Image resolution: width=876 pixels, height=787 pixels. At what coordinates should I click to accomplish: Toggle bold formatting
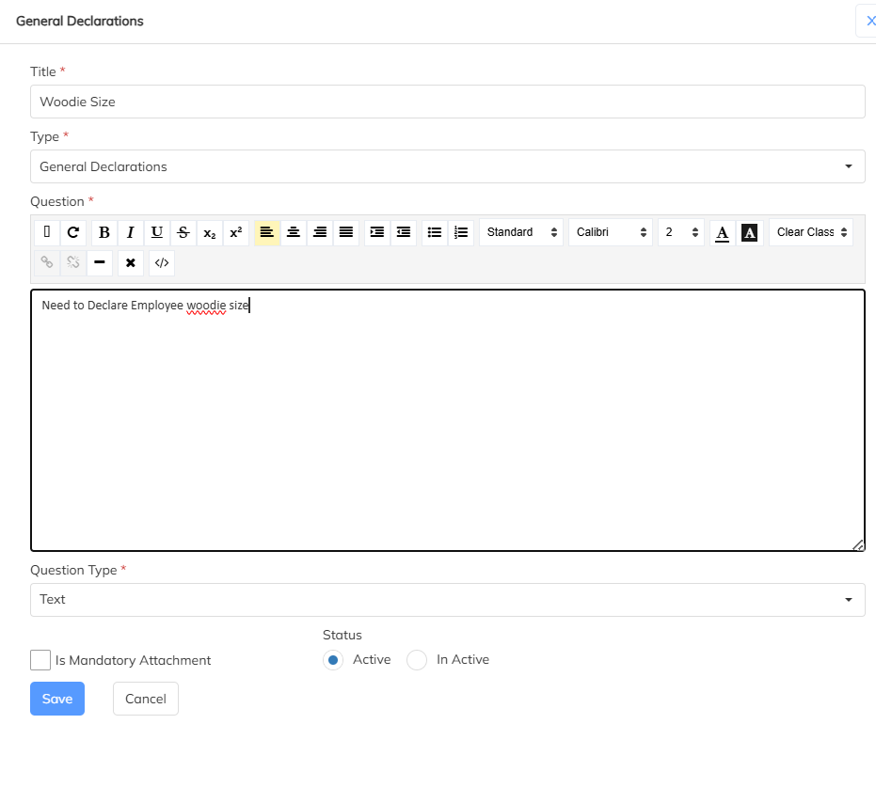click(x=104, y=232)
